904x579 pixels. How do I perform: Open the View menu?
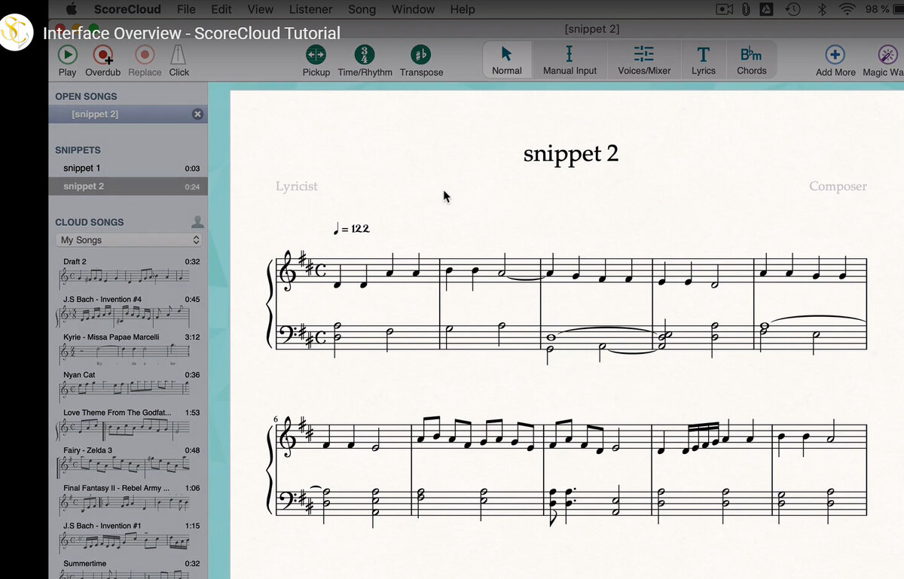[261, 9]
